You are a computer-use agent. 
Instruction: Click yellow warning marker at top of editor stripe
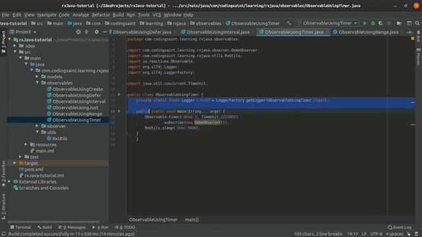pyautogui.click(x=413, y=39)
